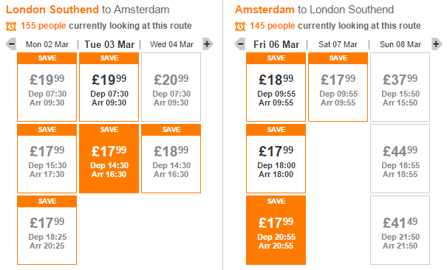This screenshot has height=270, width=447.
Task: Select Mon 02 Mar 15:30 departure fare
Action: coord(47,159)
